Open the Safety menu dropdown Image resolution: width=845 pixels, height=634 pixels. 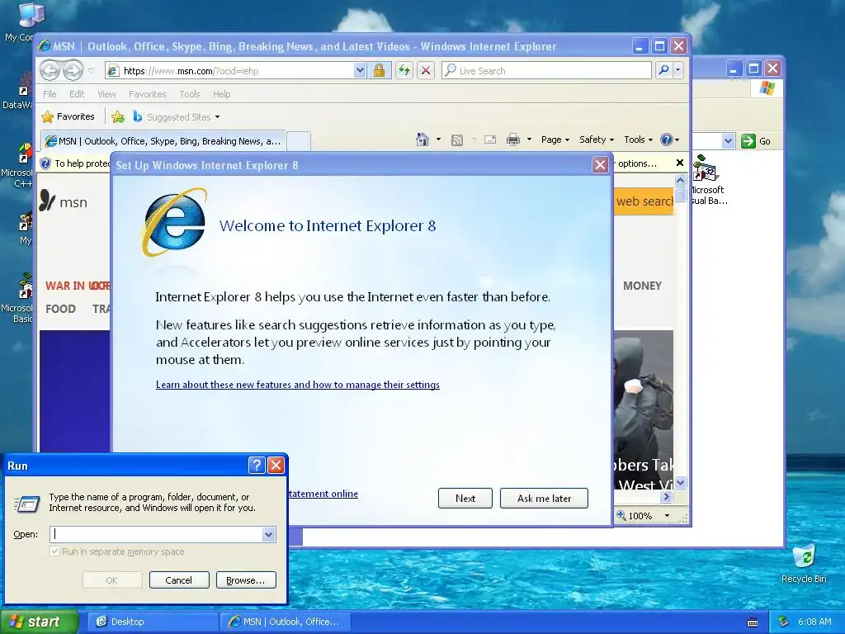point(596,140)
